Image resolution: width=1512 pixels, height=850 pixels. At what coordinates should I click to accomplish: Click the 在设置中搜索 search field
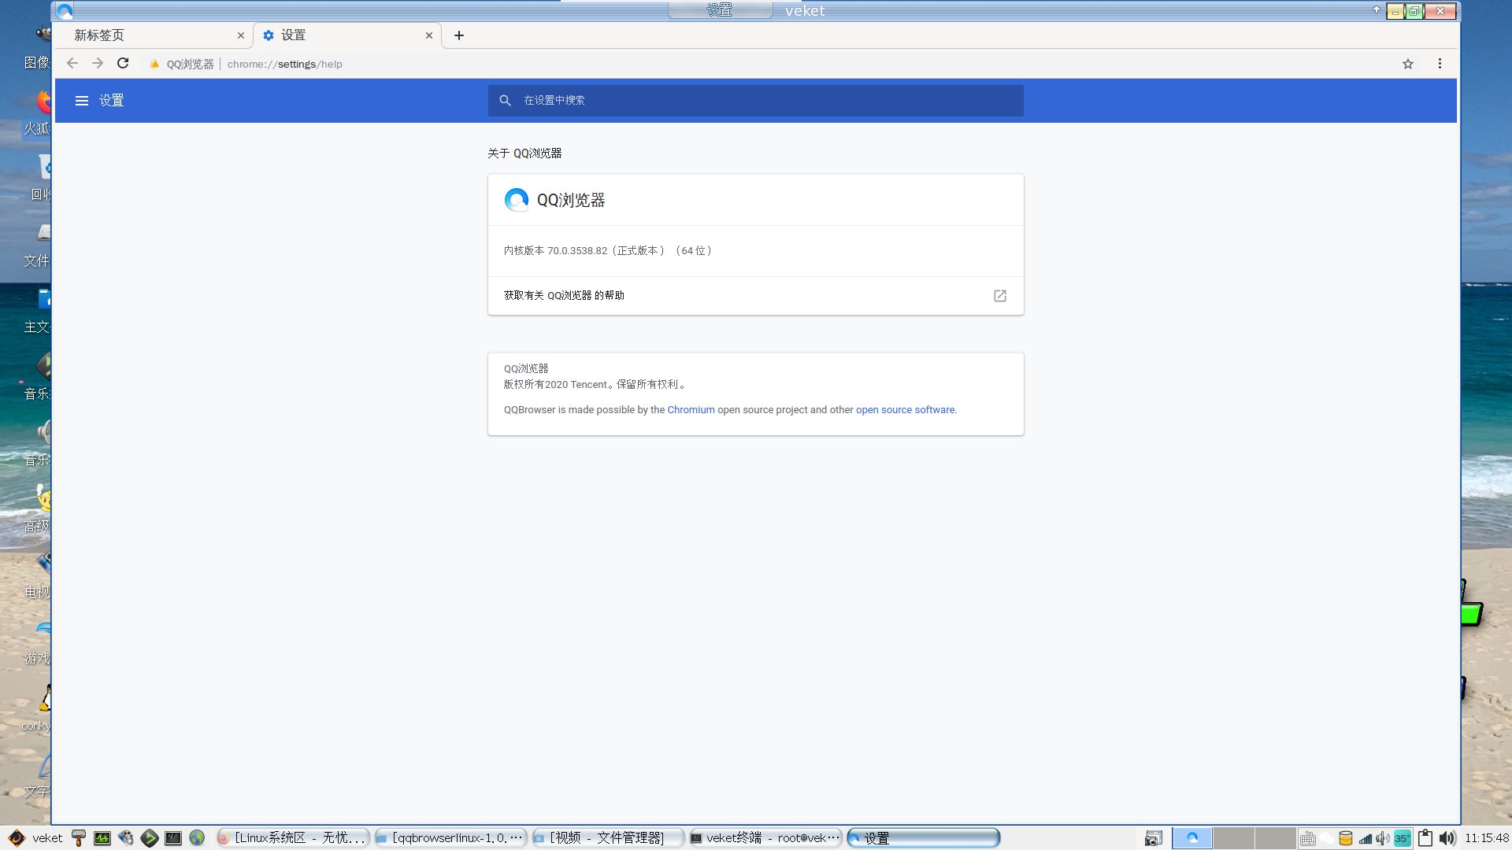756,101
